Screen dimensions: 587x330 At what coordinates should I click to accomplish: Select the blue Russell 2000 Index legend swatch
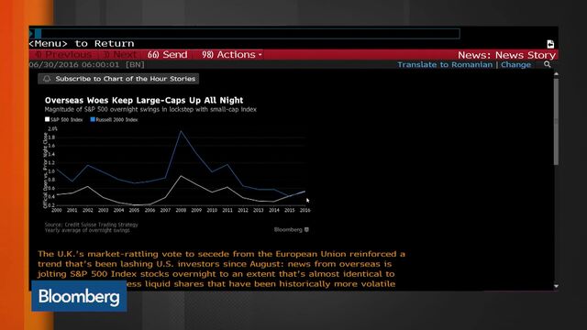(x=93, y=119)
